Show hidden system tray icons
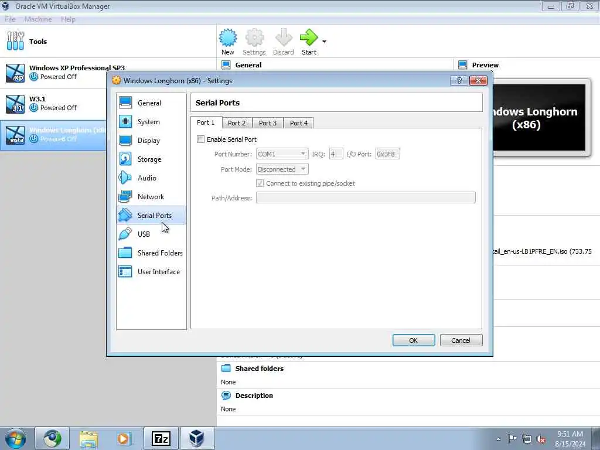 (498, 439)
